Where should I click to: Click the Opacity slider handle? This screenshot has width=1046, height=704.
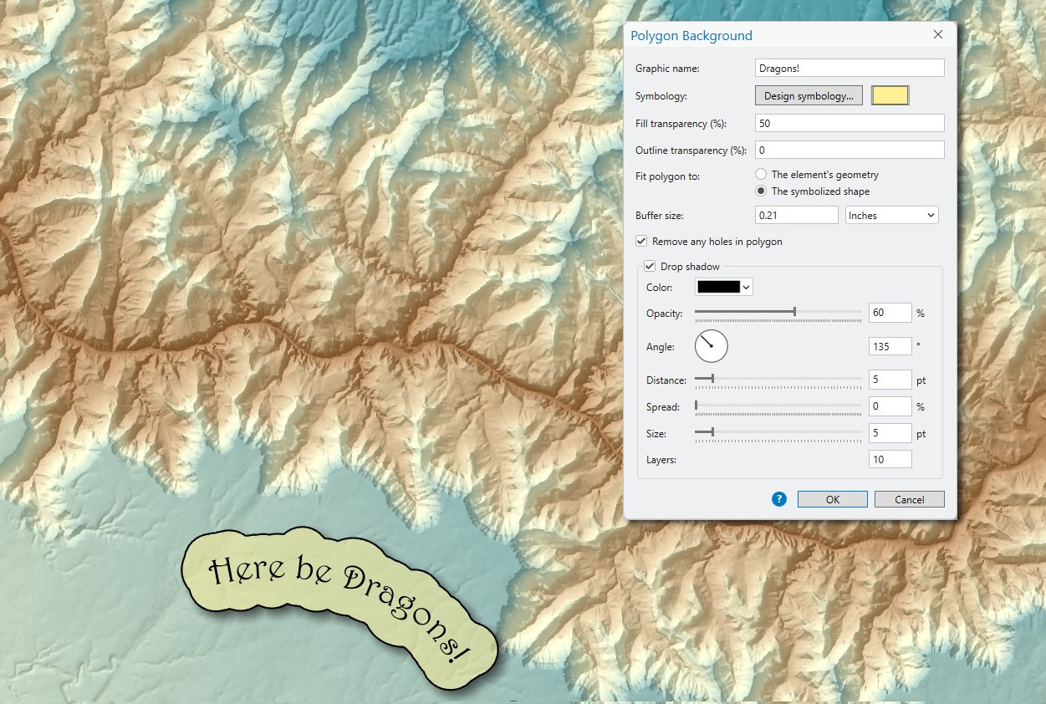point(794,312)
